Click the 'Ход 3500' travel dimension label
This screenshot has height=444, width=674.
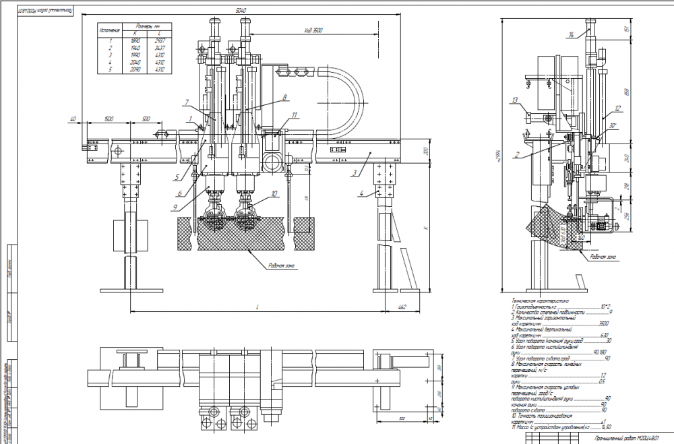click(313, 30)
